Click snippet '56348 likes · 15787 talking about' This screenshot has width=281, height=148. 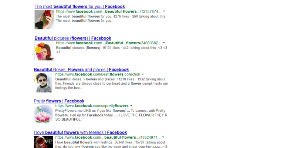(139, 142)
